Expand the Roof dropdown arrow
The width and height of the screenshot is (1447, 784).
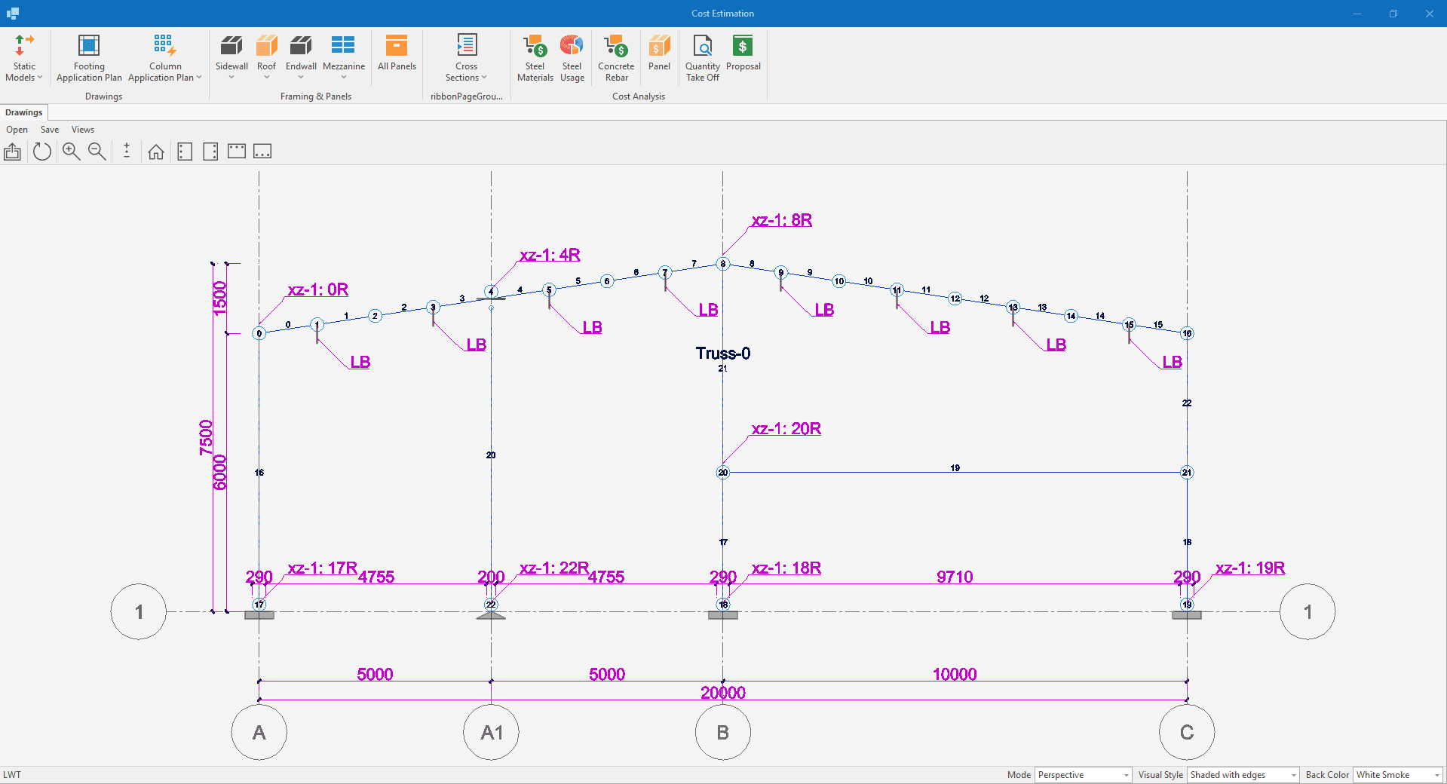[266, 77]
